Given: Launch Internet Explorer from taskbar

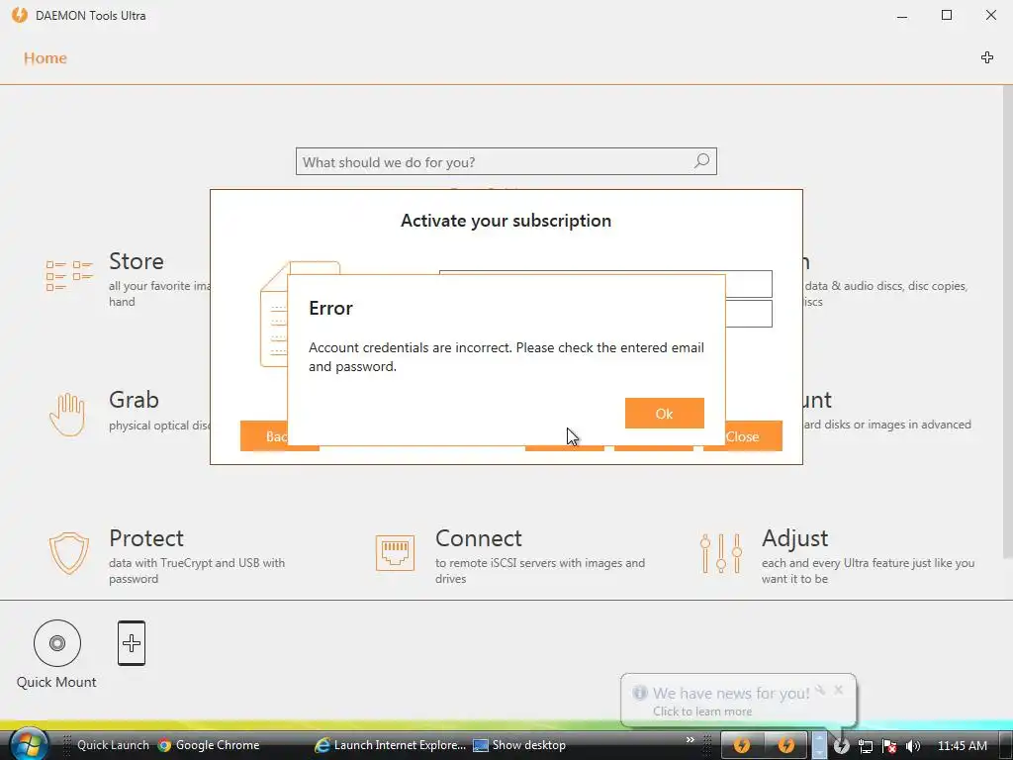Looking at the screenshot, I should tap(390, 745).
